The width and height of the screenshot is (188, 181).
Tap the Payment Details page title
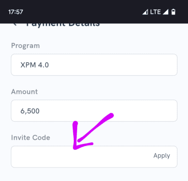[63, 25]
